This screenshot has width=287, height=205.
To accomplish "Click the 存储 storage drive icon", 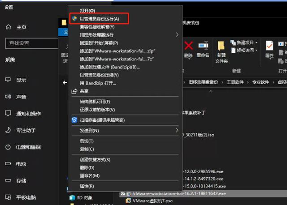I will (x=8, y=180).
